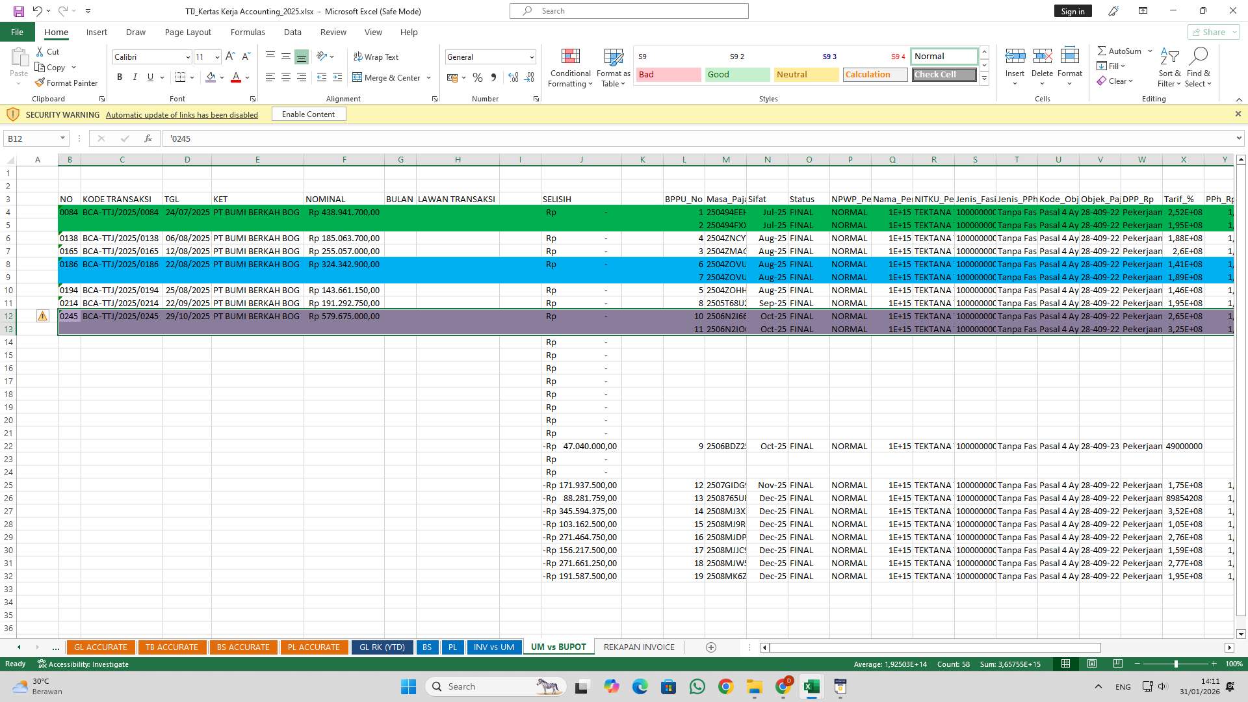
Task: Select the Italic formatting icon
Action: point(135,77)
